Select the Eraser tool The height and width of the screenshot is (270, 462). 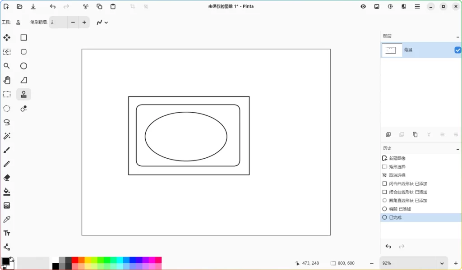[7, 178]
